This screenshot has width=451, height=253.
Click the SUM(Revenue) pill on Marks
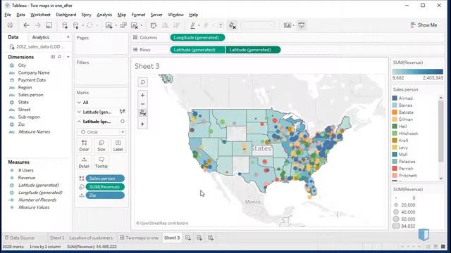tap(105, 187)
